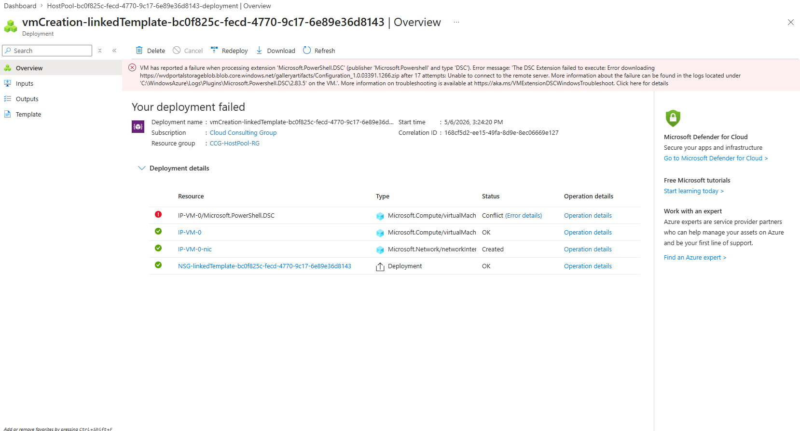The height and width of the screenshot is (431, 800).
Task: Click the Deployment upload icon in NSG row
Action: coord(380,267)
